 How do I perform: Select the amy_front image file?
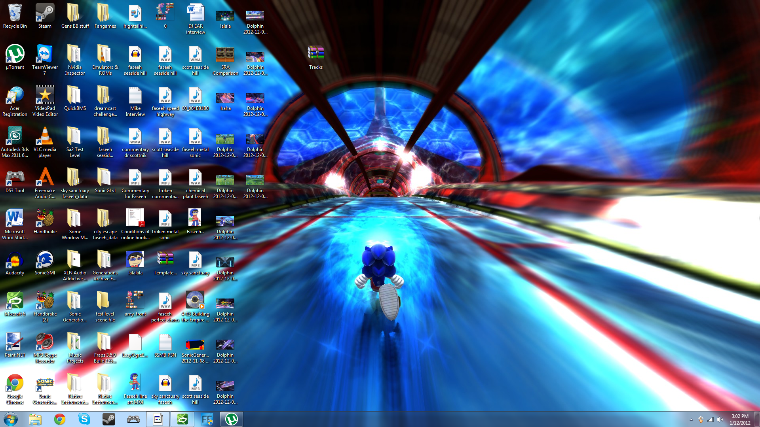click(135, 304)
